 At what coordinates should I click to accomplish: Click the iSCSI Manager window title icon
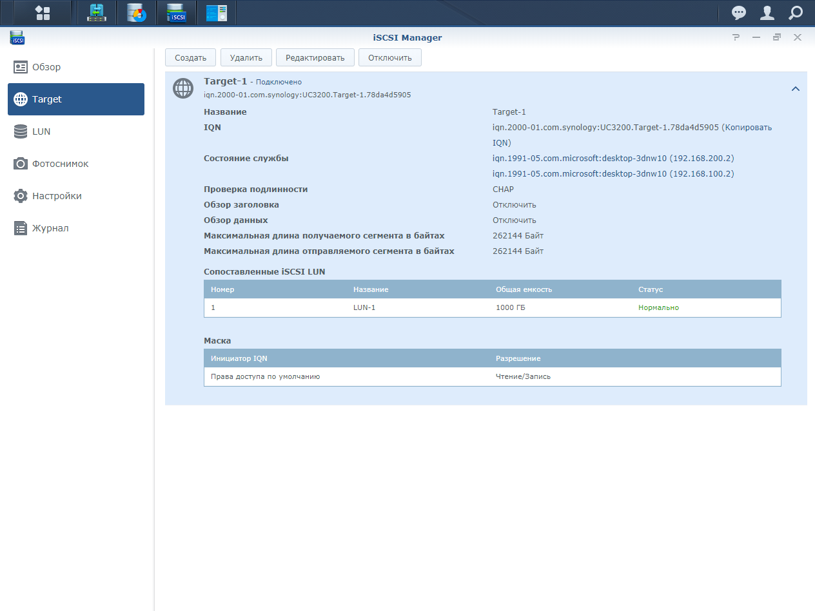point(17,37)
